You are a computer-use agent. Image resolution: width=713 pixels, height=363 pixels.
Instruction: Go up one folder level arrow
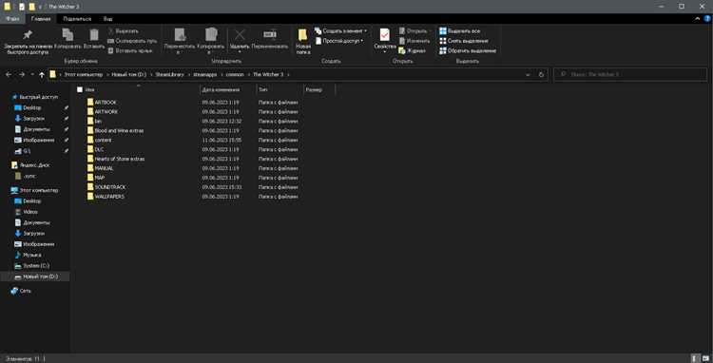(x=42, y=74)
